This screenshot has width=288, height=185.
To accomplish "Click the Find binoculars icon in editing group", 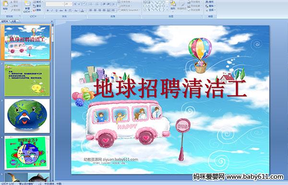I will [207, 2].
